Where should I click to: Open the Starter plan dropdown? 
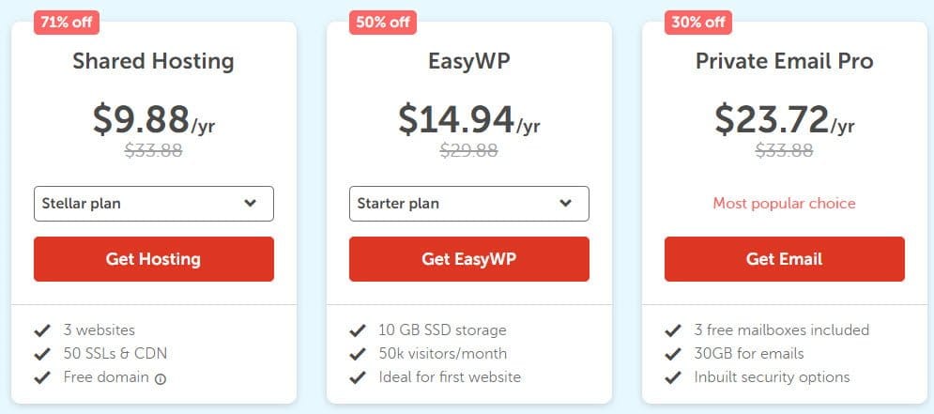click(469, 203)
